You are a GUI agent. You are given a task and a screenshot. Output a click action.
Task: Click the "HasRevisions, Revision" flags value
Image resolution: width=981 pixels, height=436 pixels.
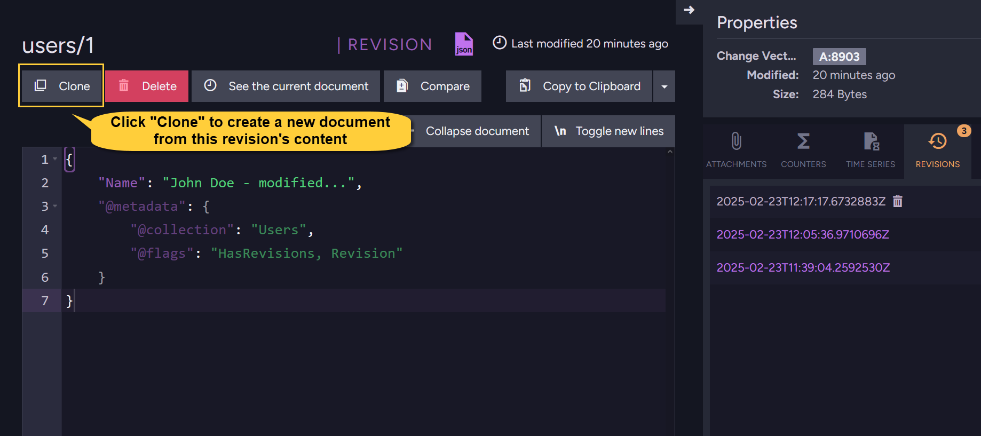[x=307, y=253]
